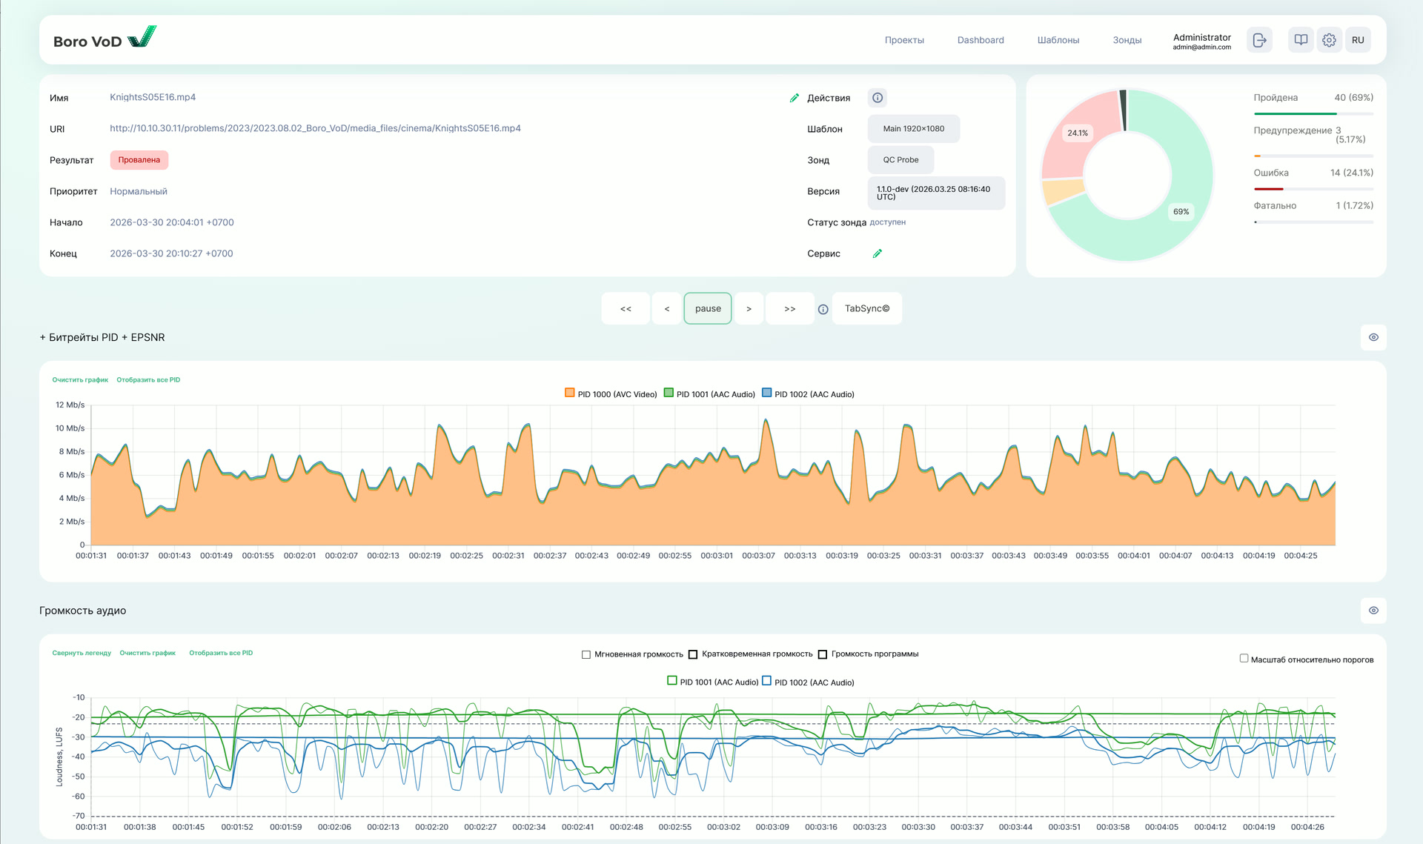Edit Сервис field with pencil icon
This screenshot has height=844, width=1423.
tap(878, 253)
